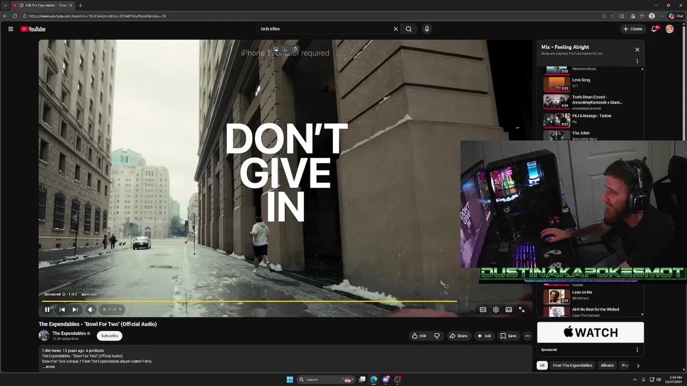The height and width of the screenshot is (386, 687).
Task: Enter full screen mode
Action: click(x=522, y=309)
